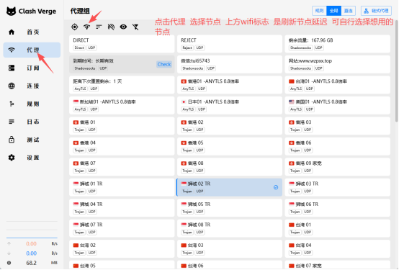Select the 代理 wifi icon in sidebar

12,50
